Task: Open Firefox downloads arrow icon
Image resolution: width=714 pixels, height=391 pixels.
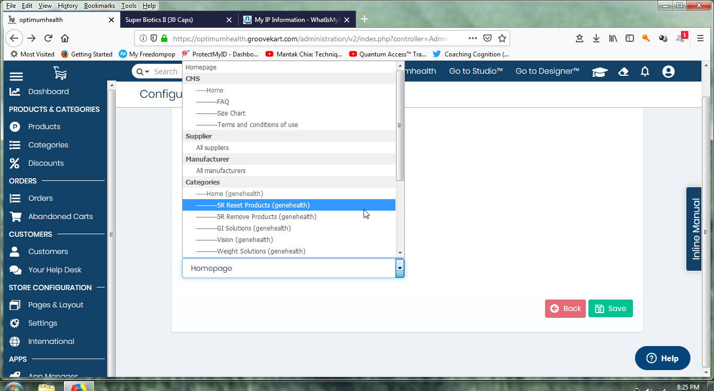Action: click(x=596, y=38)
